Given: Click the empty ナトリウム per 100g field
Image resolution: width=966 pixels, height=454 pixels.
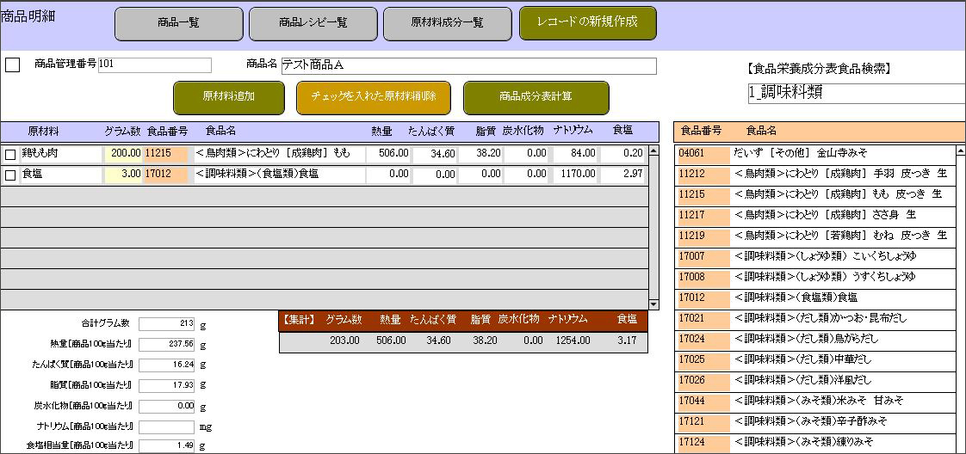Looking at the screenshot, I should [x=167, y=426].
